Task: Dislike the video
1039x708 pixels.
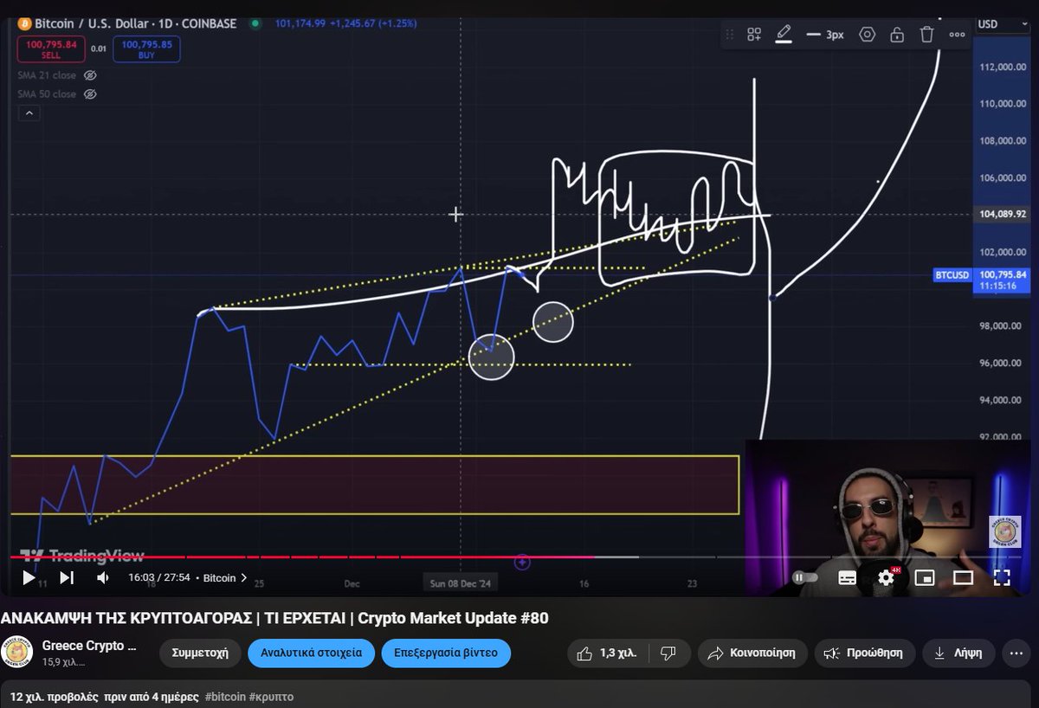Action: pyautogui.click(x=668, y=653)
